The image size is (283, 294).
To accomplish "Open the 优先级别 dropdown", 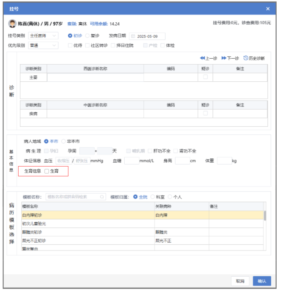I will tap(44, 46).
